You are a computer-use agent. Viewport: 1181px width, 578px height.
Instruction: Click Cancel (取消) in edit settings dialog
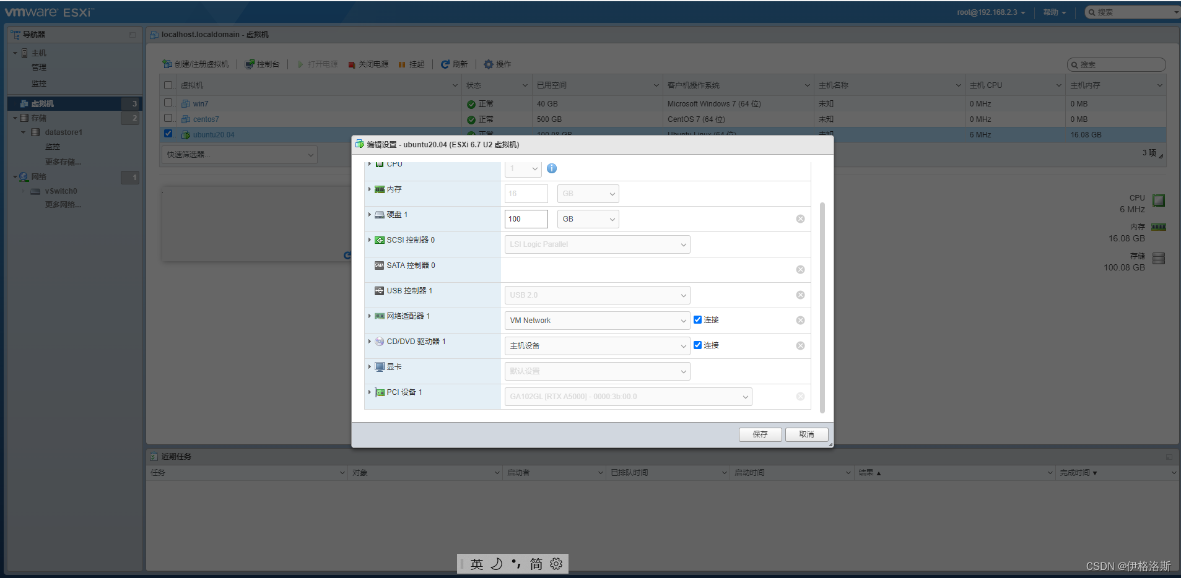(x=806, y=434)
